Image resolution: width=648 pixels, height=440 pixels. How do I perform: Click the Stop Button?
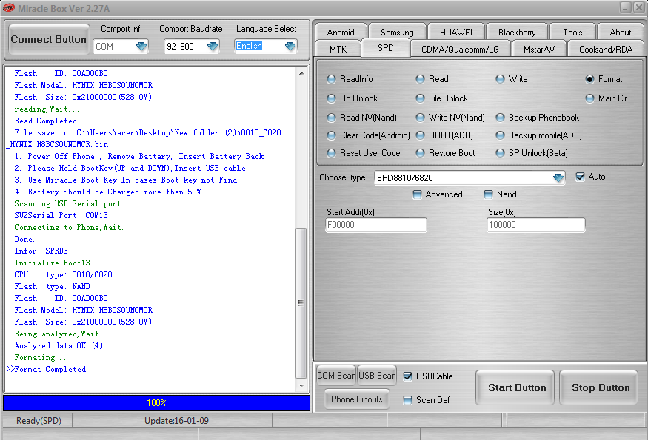tap(599, 387)
